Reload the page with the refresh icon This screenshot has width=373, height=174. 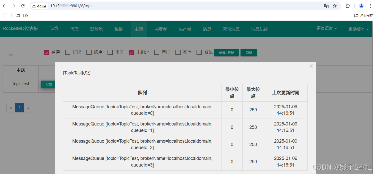(x=23, y=6)
